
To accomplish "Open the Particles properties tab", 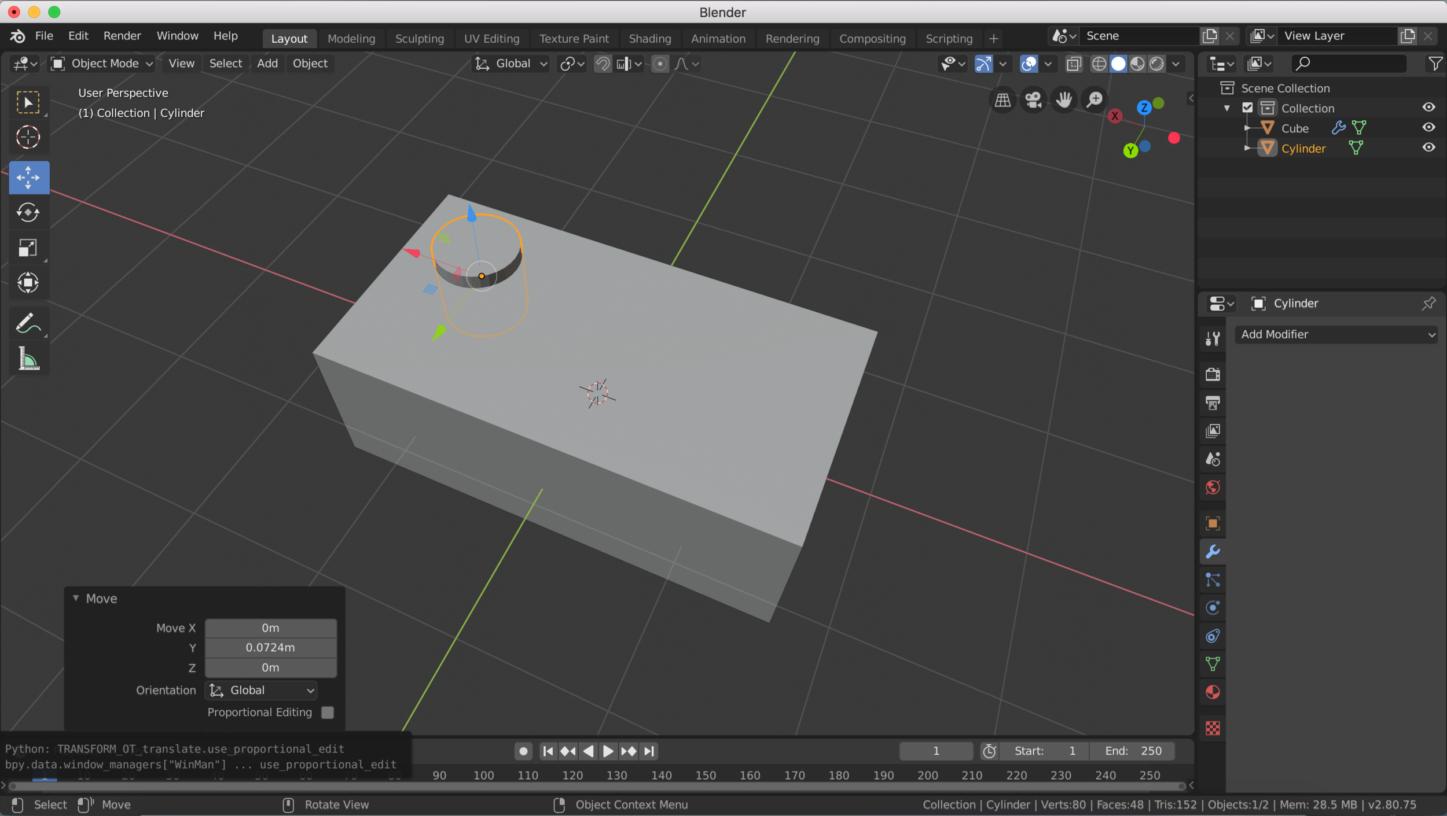I will (1213, 579).
